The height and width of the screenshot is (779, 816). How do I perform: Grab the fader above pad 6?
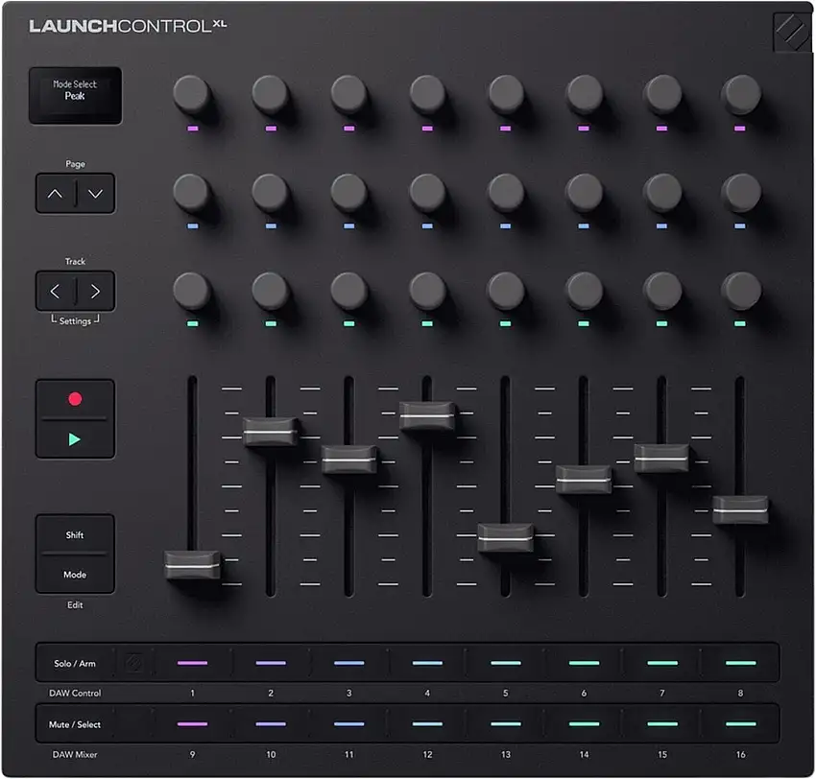tap(584, 480)
